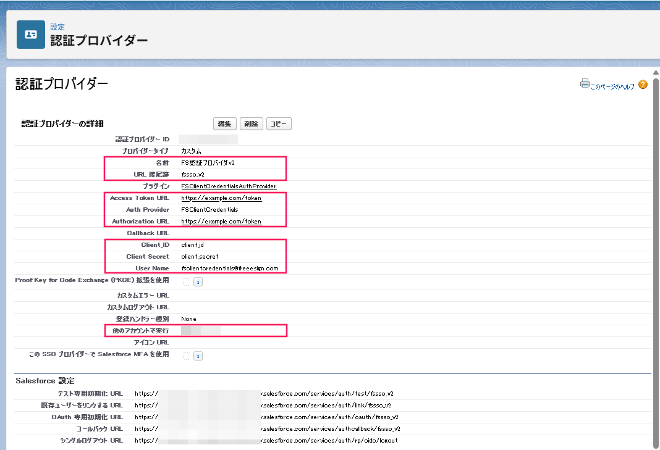Toggle the Salesforce MFA を使用 checkbox

click(x=186, y=356)
